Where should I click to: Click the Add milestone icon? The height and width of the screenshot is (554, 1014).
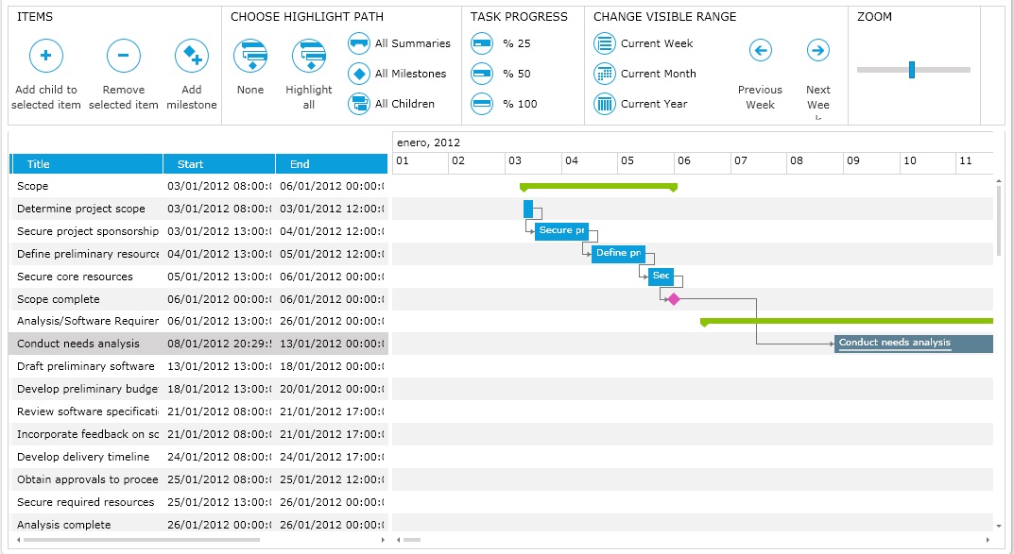(192, 57)
